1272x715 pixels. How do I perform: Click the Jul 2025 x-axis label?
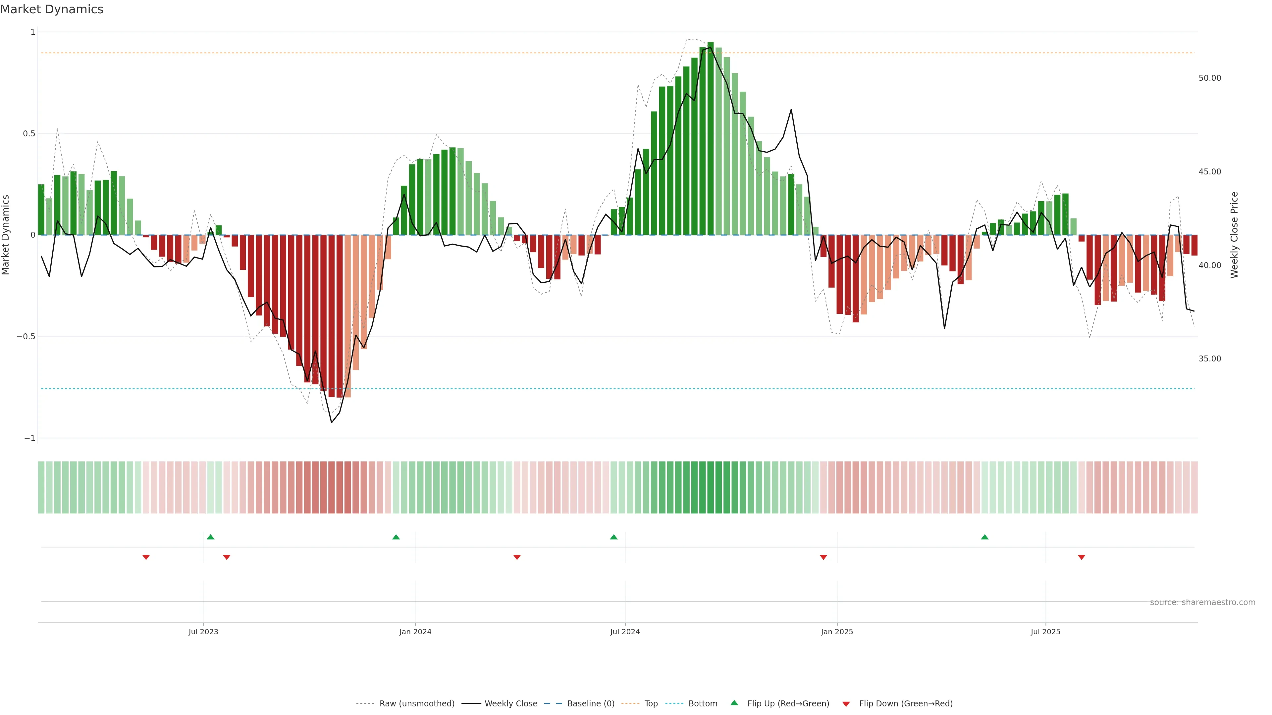click(1045, 632)
